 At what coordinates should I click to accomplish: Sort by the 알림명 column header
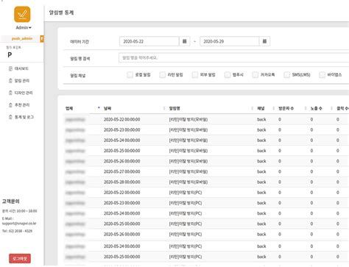point(174,108)
